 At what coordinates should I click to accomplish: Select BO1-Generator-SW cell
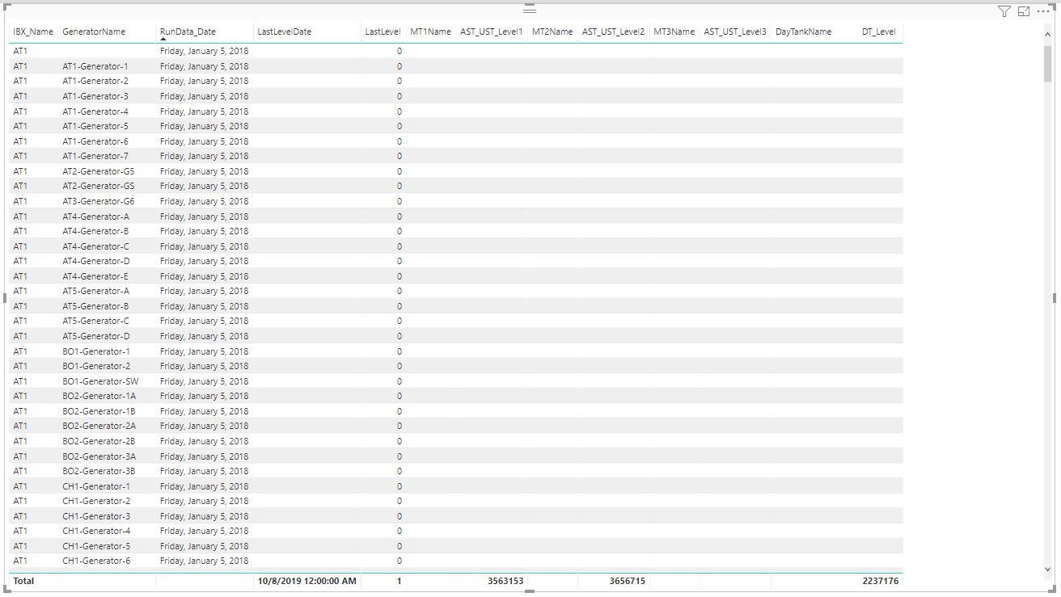(100, 381)
